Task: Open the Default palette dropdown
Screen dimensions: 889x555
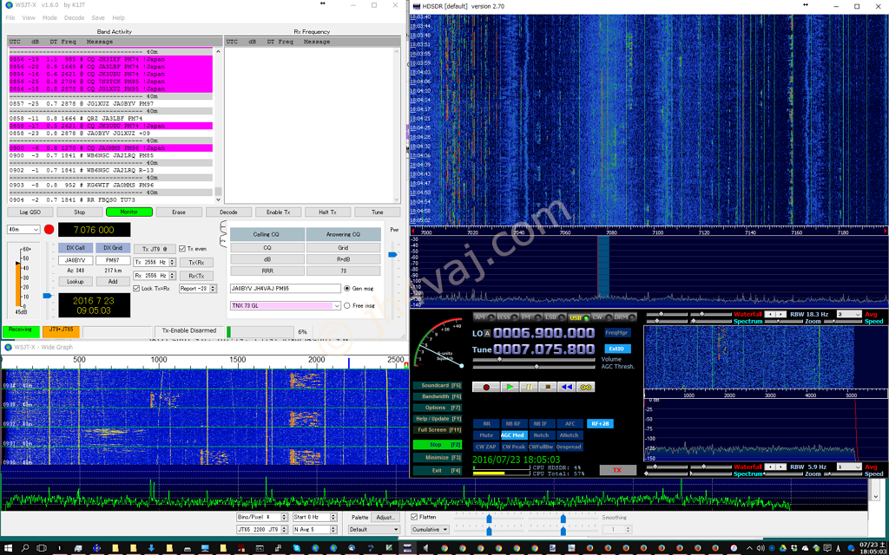Action: [373, 530]
